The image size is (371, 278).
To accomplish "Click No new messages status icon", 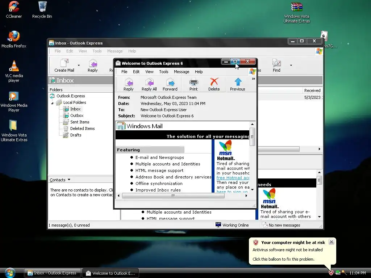I will click(x=265, y=225).
